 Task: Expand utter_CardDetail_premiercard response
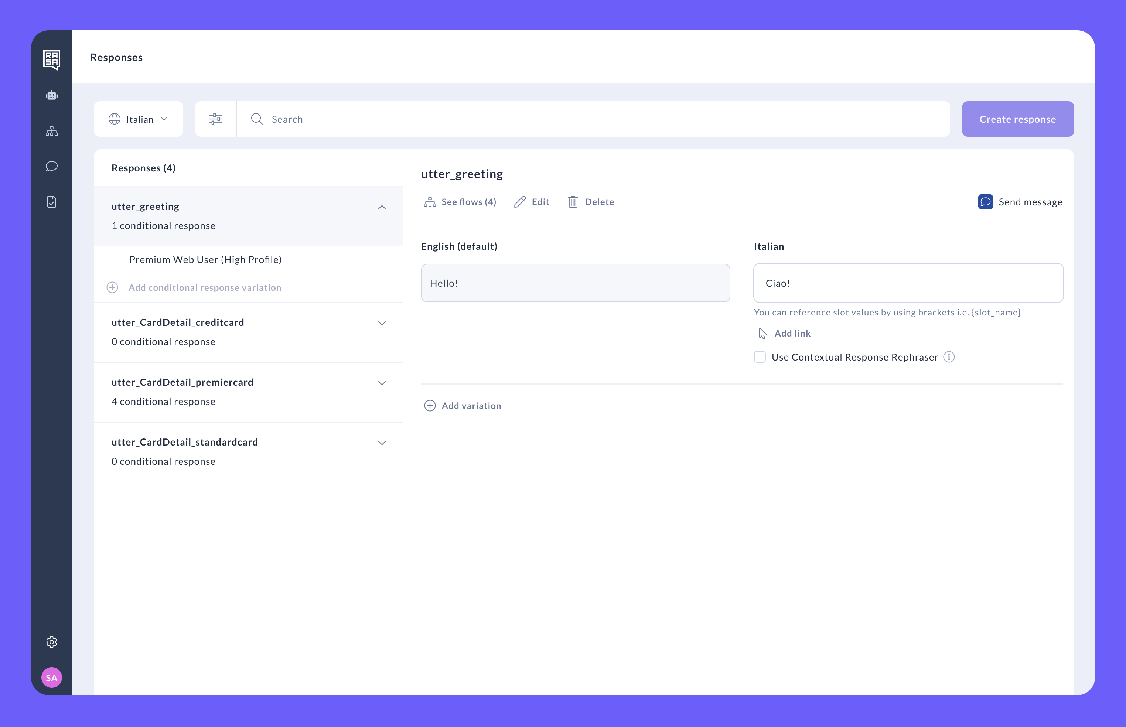[x=382, y=383]
